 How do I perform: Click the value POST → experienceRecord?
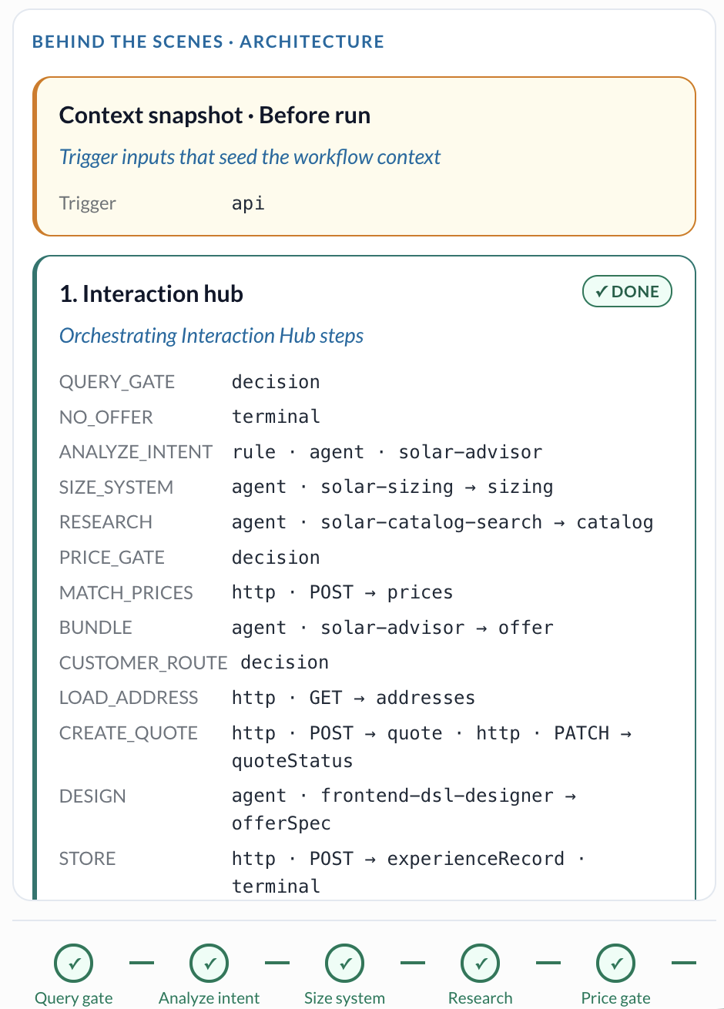click(x=437, y=859)
